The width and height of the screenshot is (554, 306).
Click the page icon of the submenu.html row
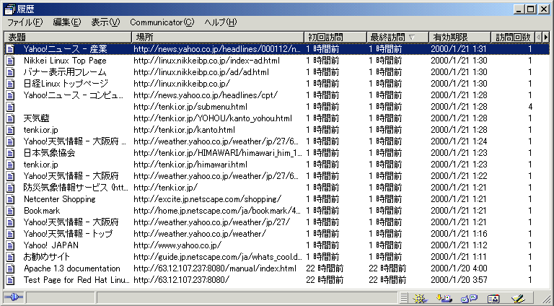(x=11, y=107)
